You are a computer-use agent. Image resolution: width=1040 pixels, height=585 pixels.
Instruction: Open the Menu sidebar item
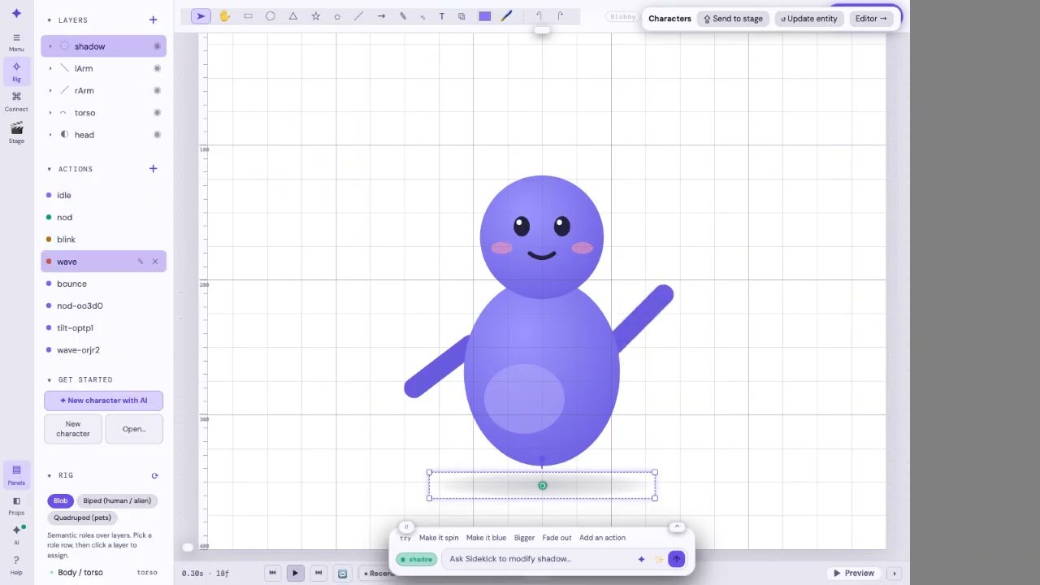pos(16,42)
